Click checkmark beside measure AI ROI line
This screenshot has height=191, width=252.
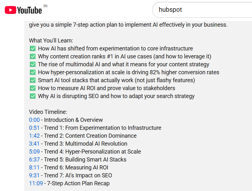(33, 88)
